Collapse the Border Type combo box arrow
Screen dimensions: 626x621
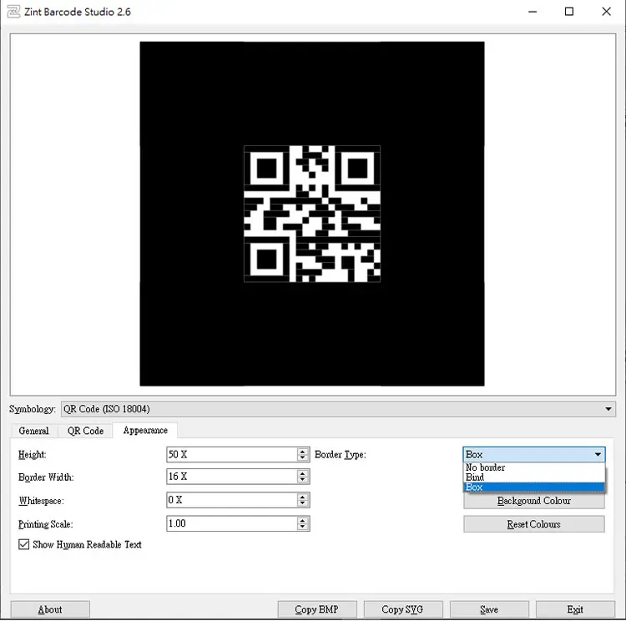point(598,454)
